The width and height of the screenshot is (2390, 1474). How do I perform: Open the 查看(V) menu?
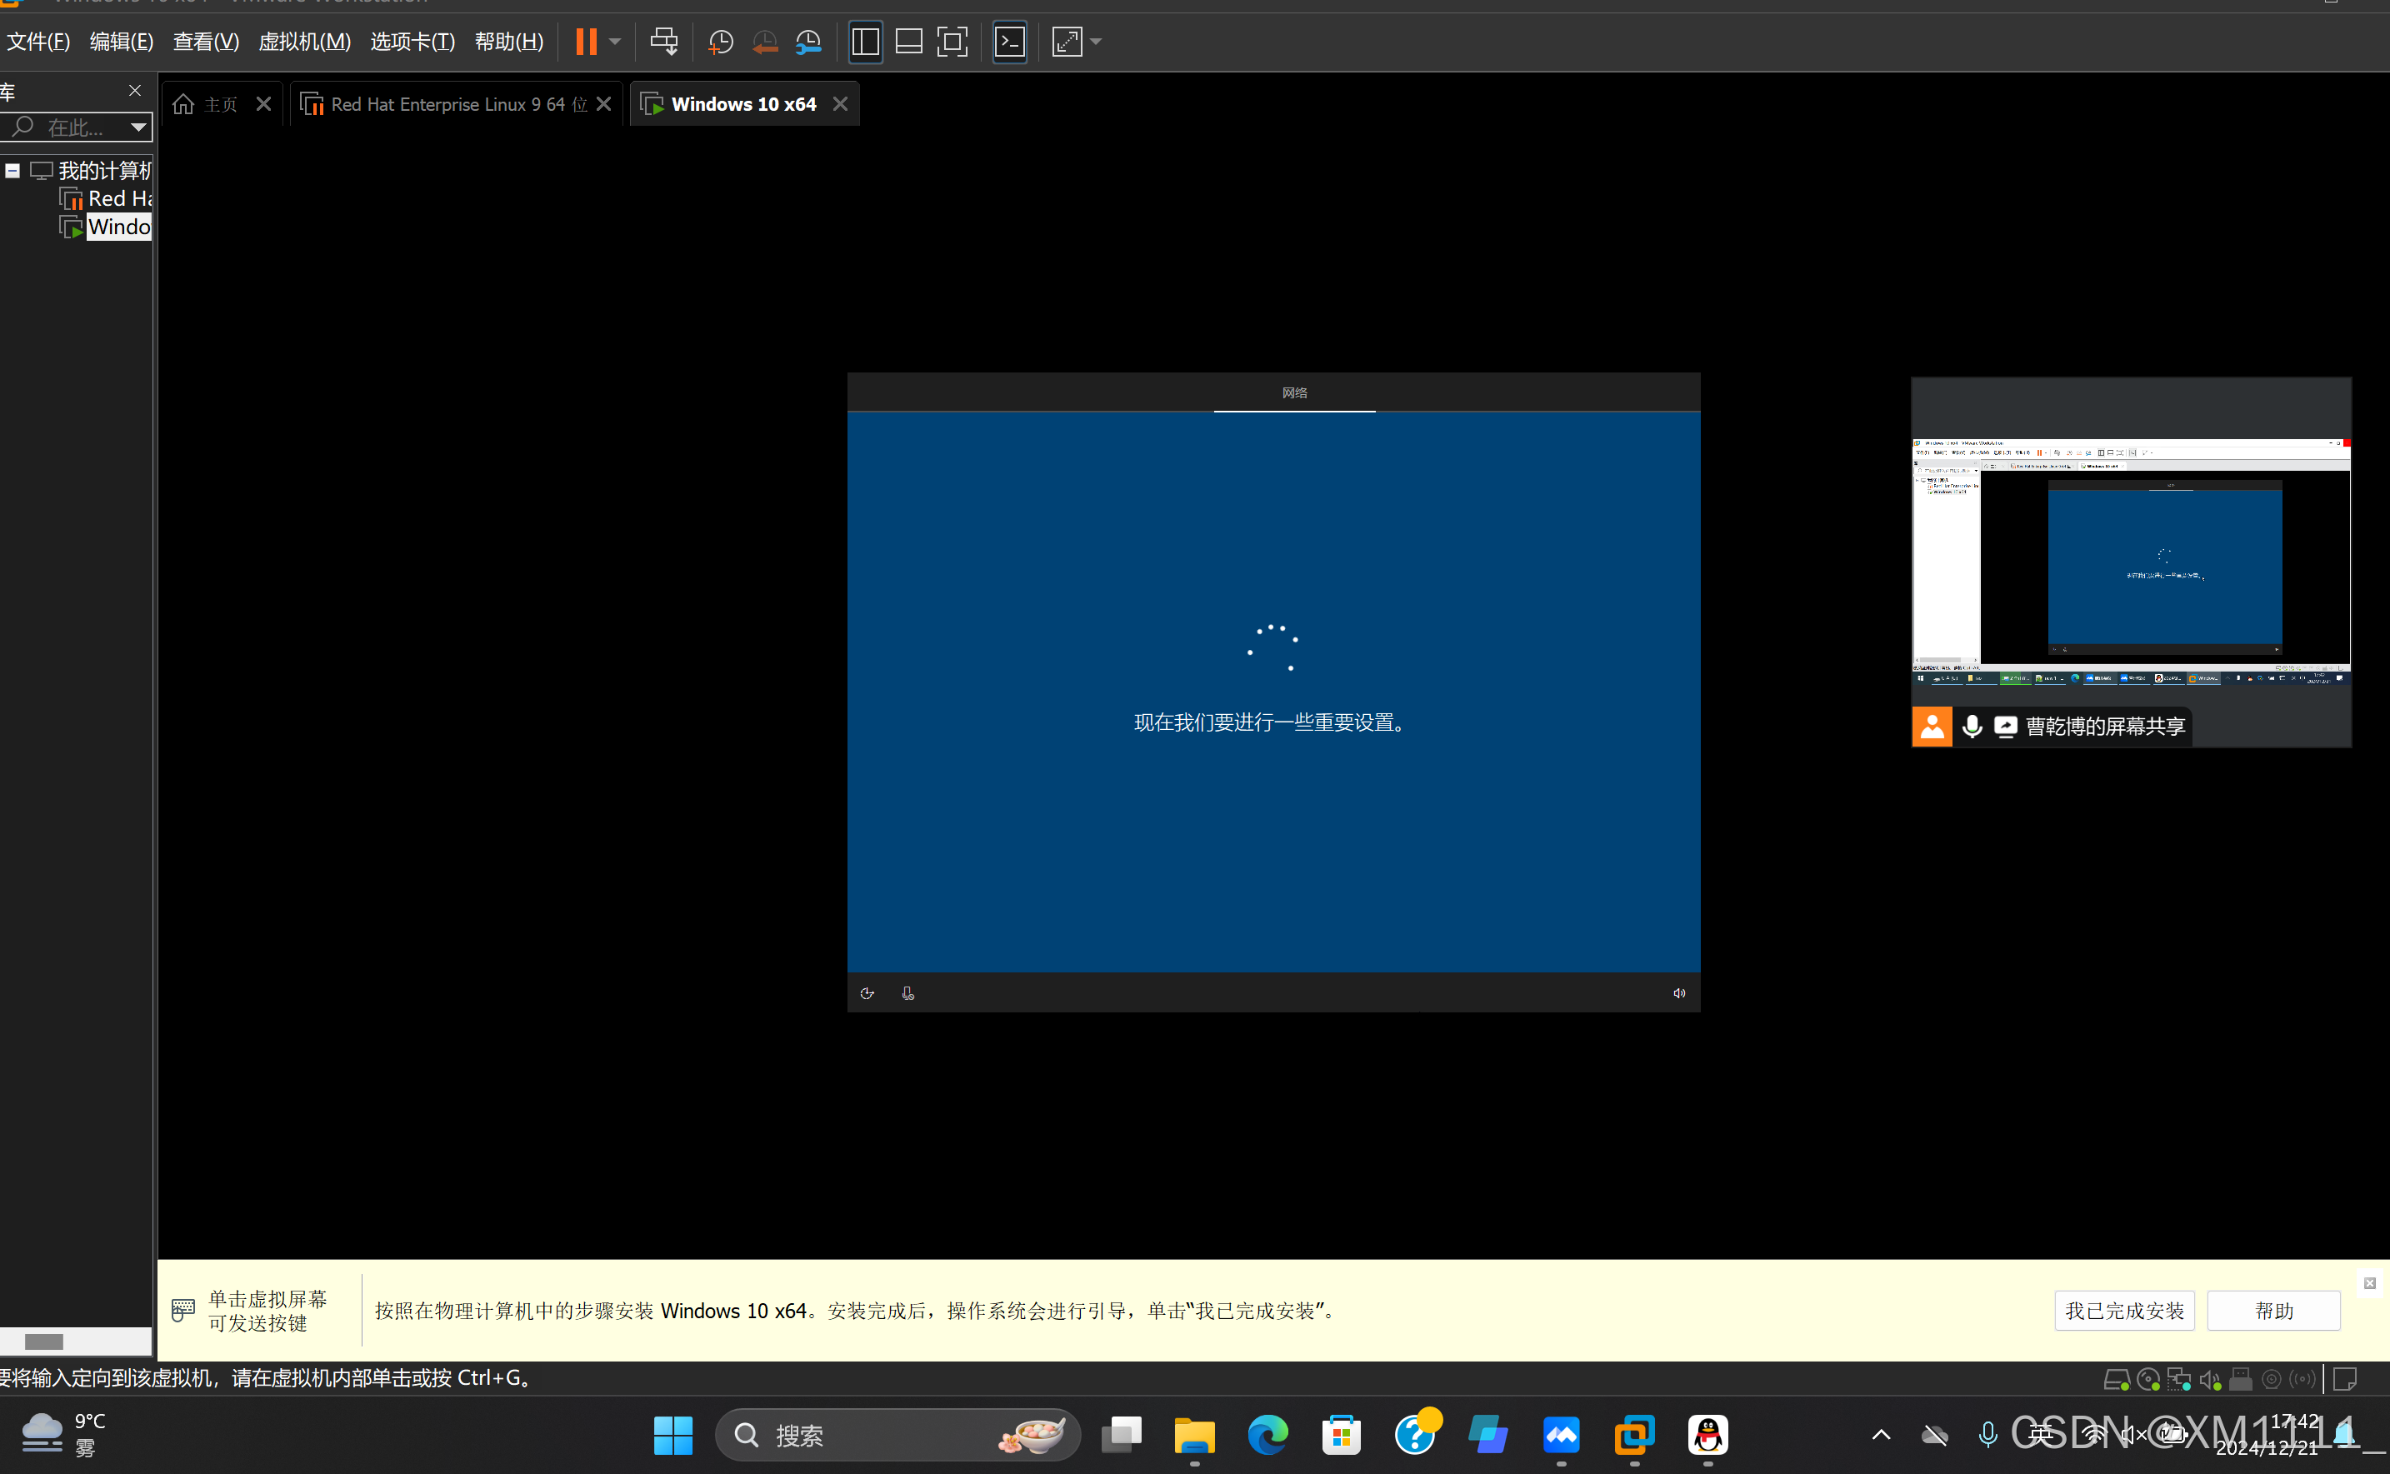pyautogui.click(x=206, y=42)
